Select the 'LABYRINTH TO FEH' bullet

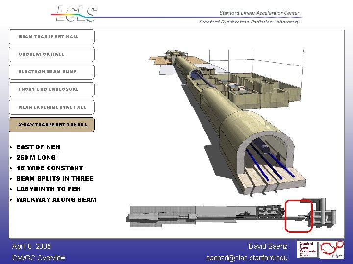(49, 189)
